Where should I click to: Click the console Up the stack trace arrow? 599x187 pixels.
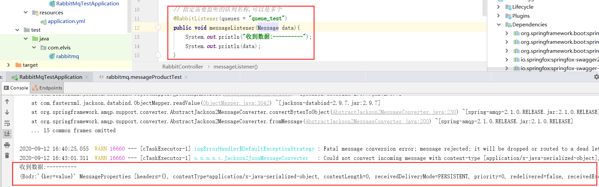pyautogui.click(x=7, y=102)
